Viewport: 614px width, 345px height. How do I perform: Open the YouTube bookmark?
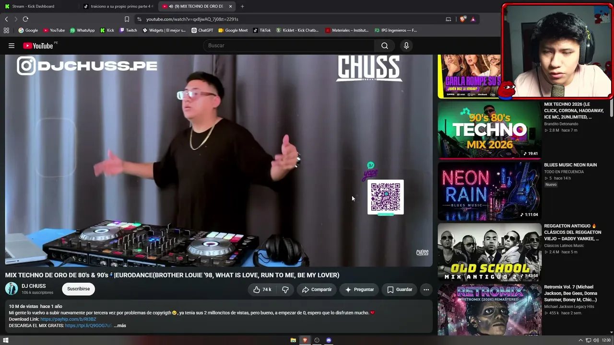(54, 30)
